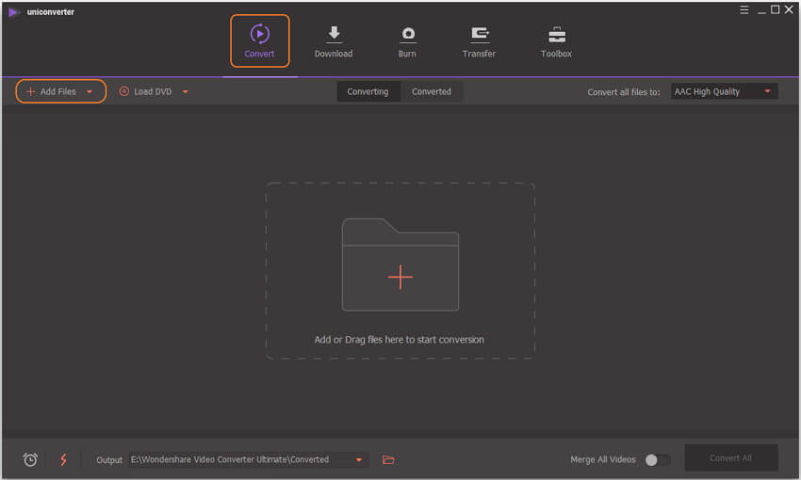Open output folder with orange folder icon
The height and width of the screenshot is (480, 801).
[388, 459]
